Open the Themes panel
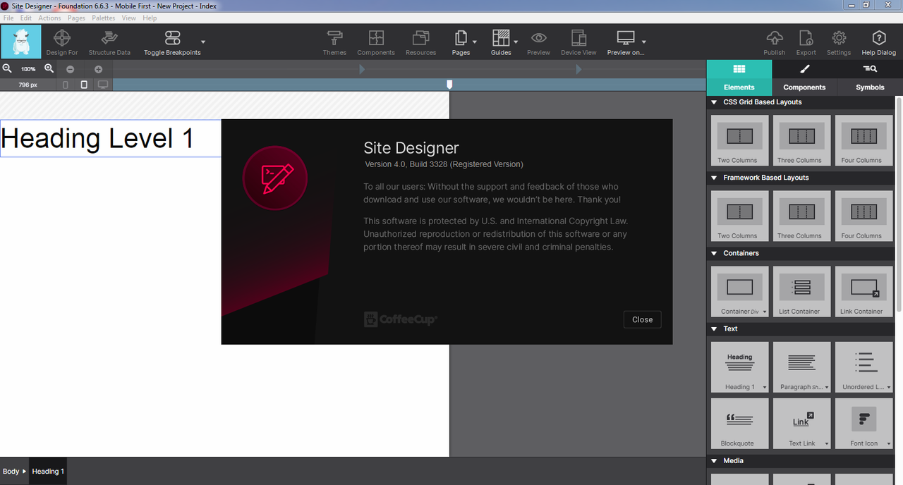 coord(334,42)
